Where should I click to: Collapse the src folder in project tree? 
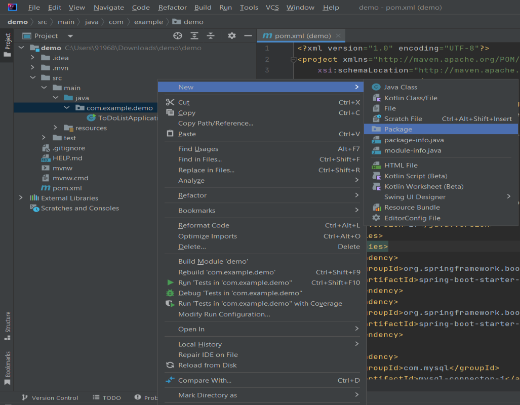click(33, 77)
